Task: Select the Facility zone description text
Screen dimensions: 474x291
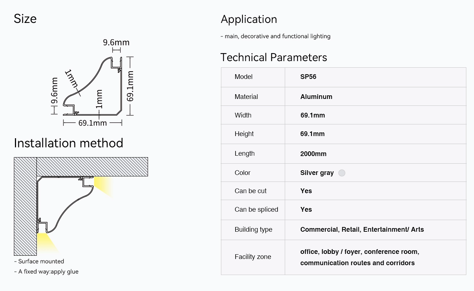Action: [360, 257]
